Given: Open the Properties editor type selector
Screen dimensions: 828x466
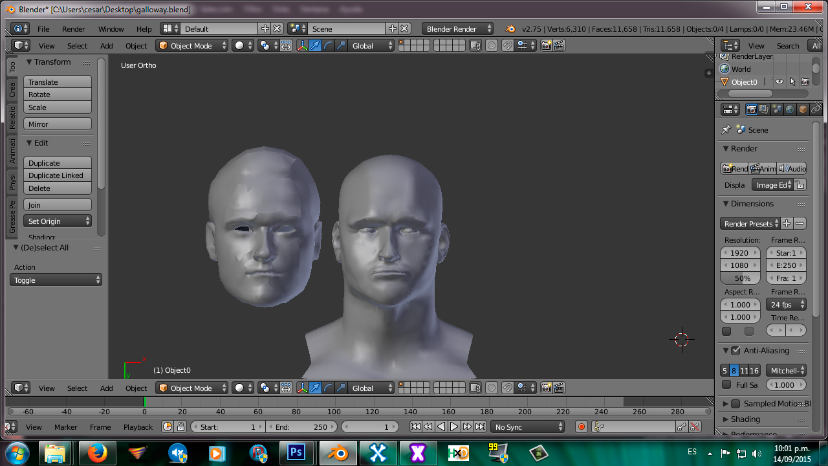Looking at the screenshot, I should pyautogui.click(x=730, y=109).
